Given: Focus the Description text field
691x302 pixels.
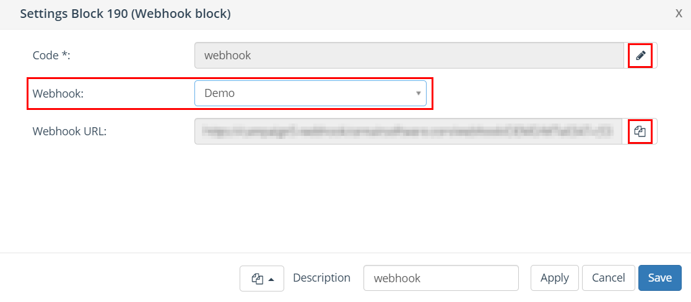Looking at the screenshot, I should [x=441, y=278].
